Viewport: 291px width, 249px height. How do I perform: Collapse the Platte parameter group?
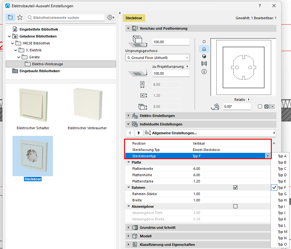coord(128,162)
